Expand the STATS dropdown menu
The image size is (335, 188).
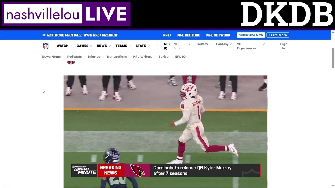pos(143,46)
